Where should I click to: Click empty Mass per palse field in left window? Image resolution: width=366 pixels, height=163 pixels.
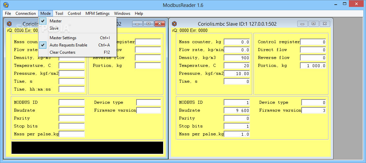click(72, 134)
